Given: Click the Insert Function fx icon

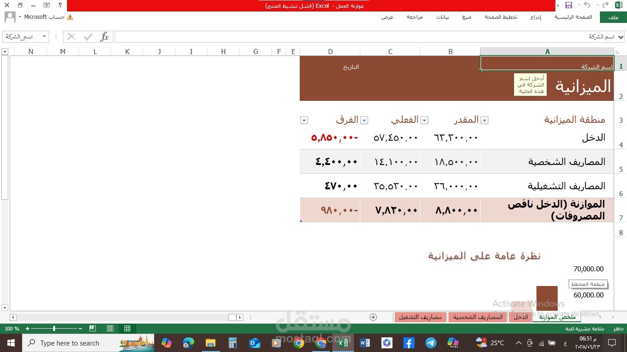Looking at the screenshot, I should [105, 37].
